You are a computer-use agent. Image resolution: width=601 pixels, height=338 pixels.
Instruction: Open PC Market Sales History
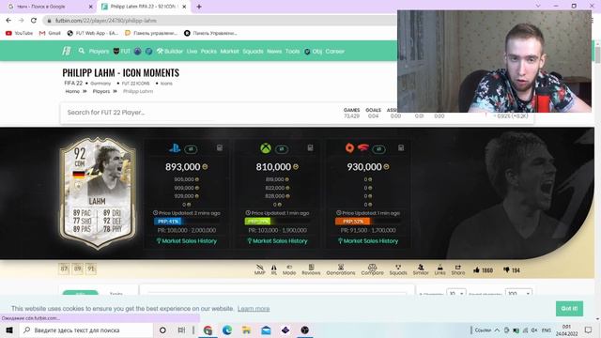pyautogui.click(x=368, y=241)
